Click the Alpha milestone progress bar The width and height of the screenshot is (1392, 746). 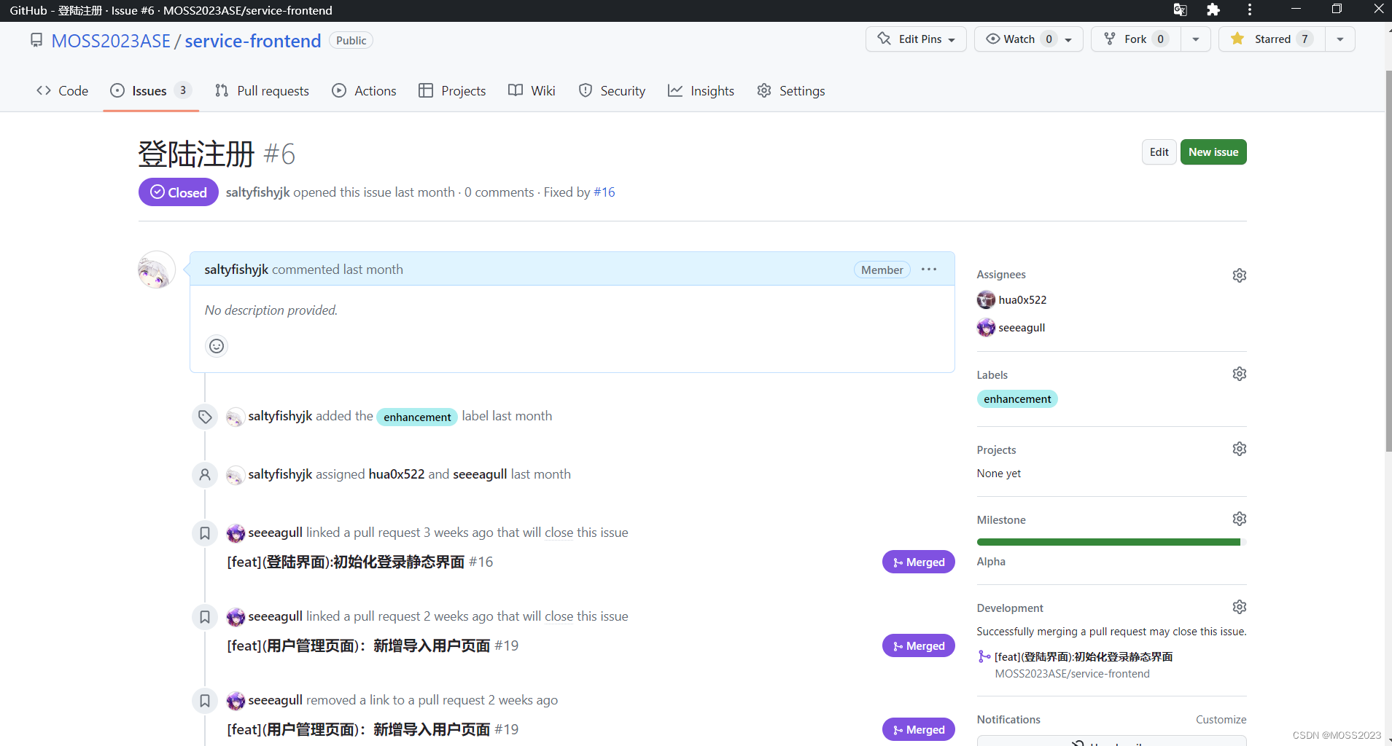pyautogui.click(x=1111, y=542)
